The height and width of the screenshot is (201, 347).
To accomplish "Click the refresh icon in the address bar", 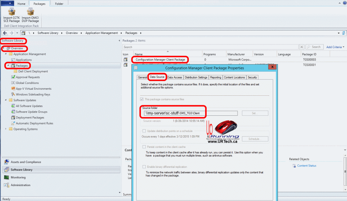I will click(344, 33).
